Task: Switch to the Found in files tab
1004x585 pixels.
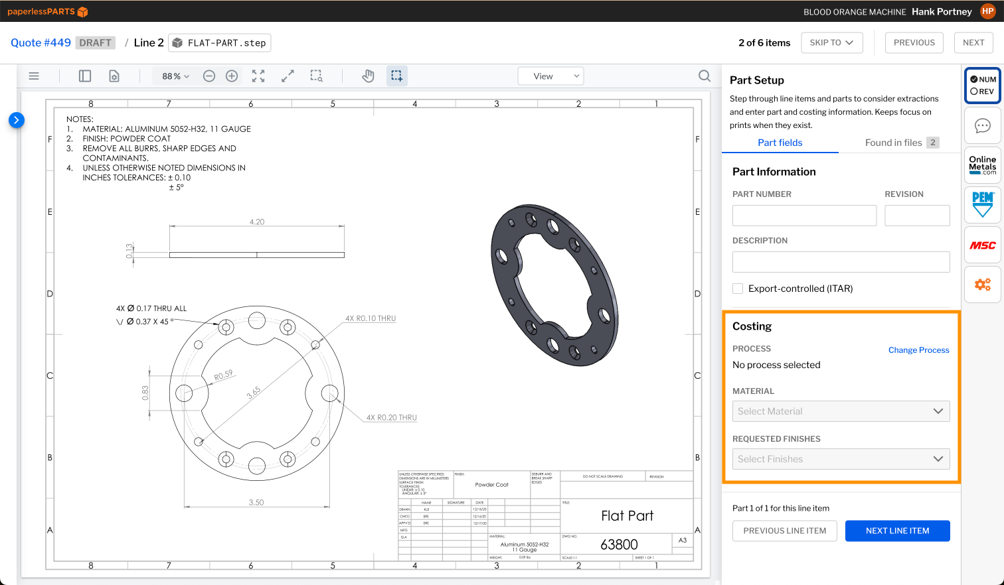Action: (x=901, y=143)
